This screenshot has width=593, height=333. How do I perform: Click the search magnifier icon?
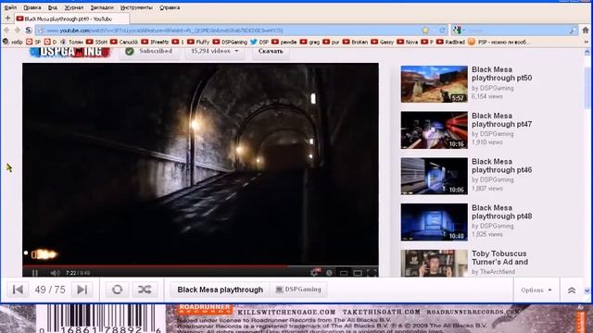pos(573,31)
